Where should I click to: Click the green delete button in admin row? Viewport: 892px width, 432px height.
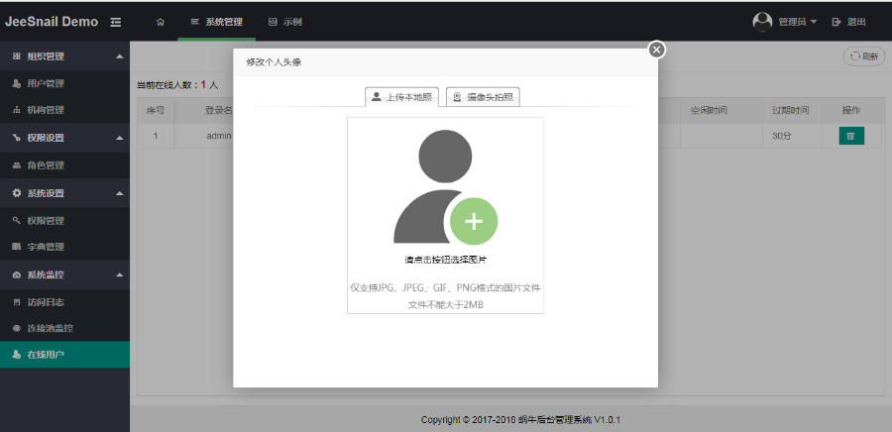point(851,137)
